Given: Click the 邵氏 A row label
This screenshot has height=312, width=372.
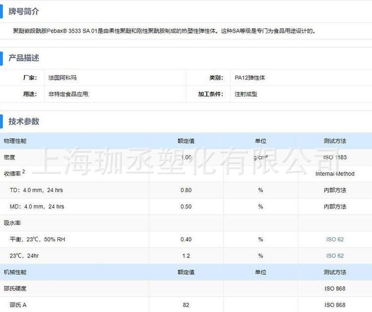Looking at the screenshot, I should click(x=18, y=305).
